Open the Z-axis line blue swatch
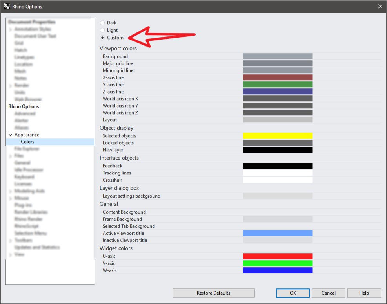 pos(278,92)
